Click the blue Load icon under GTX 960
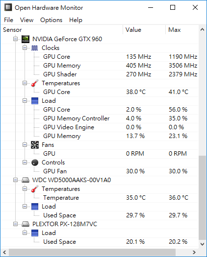This screenshot has width=207, height=257. 35,101
